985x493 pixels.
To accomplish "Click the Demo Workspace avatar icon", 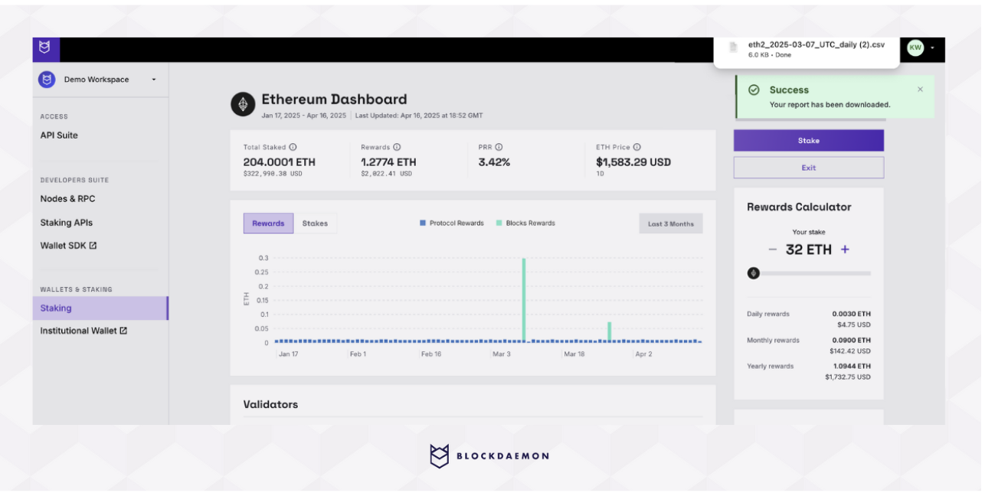I will pyautogui.click(x=47, y=80).
